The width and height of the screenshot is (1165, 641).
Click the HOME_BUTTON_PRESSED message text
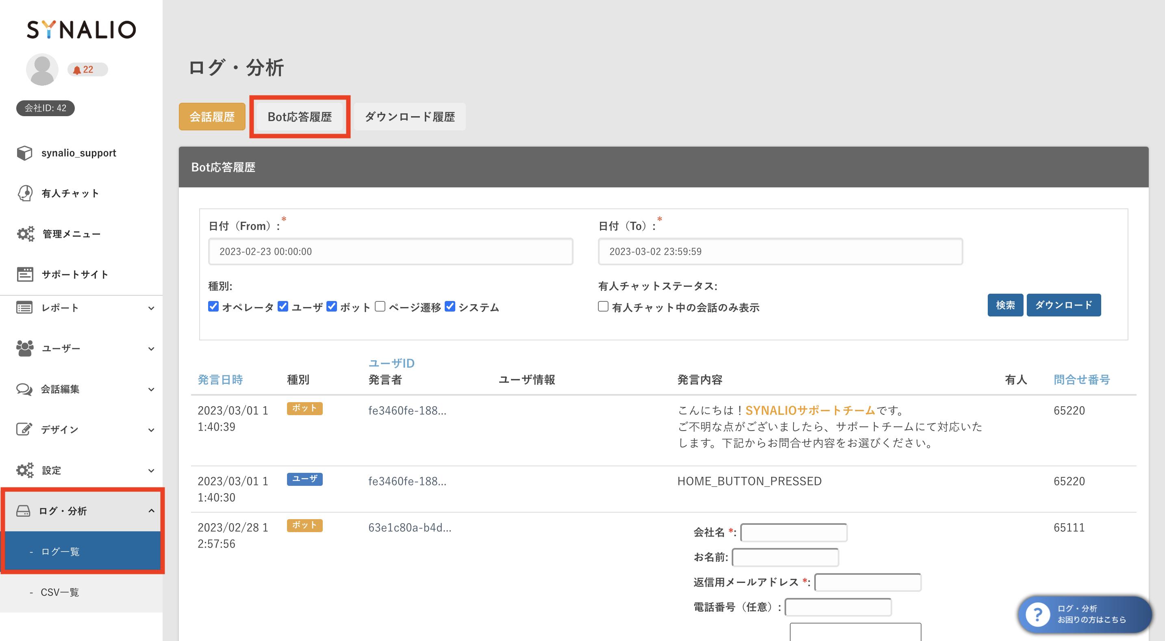pyautogui.click(x=750, y=481)
